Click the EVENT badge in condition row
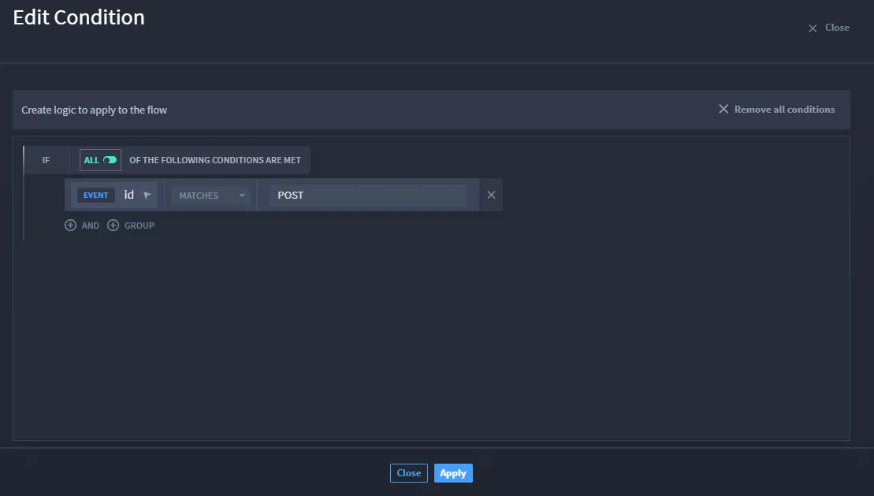The height and width of the screenshot is (496, 874). pos(96,195)
